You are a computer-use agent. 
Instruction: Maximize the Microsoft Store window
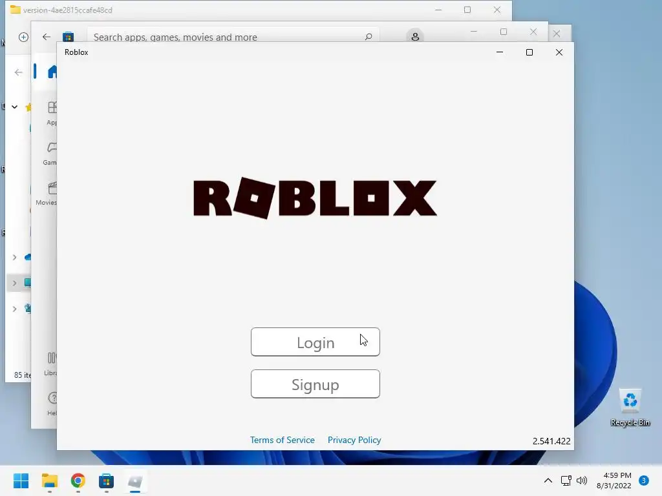(x=503, y=32)
